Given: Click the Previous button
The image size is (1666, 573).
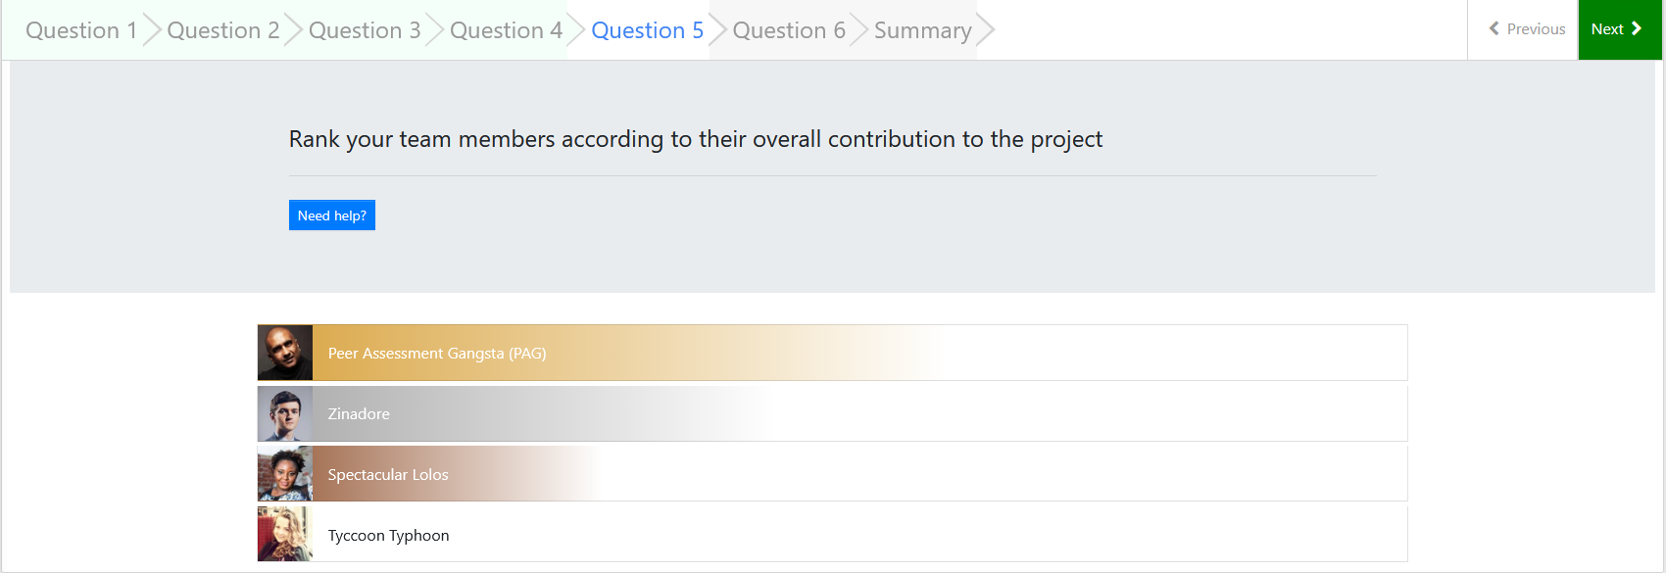Looking at the screenshot, I should pyautogui.click(x=1526, y=29).
